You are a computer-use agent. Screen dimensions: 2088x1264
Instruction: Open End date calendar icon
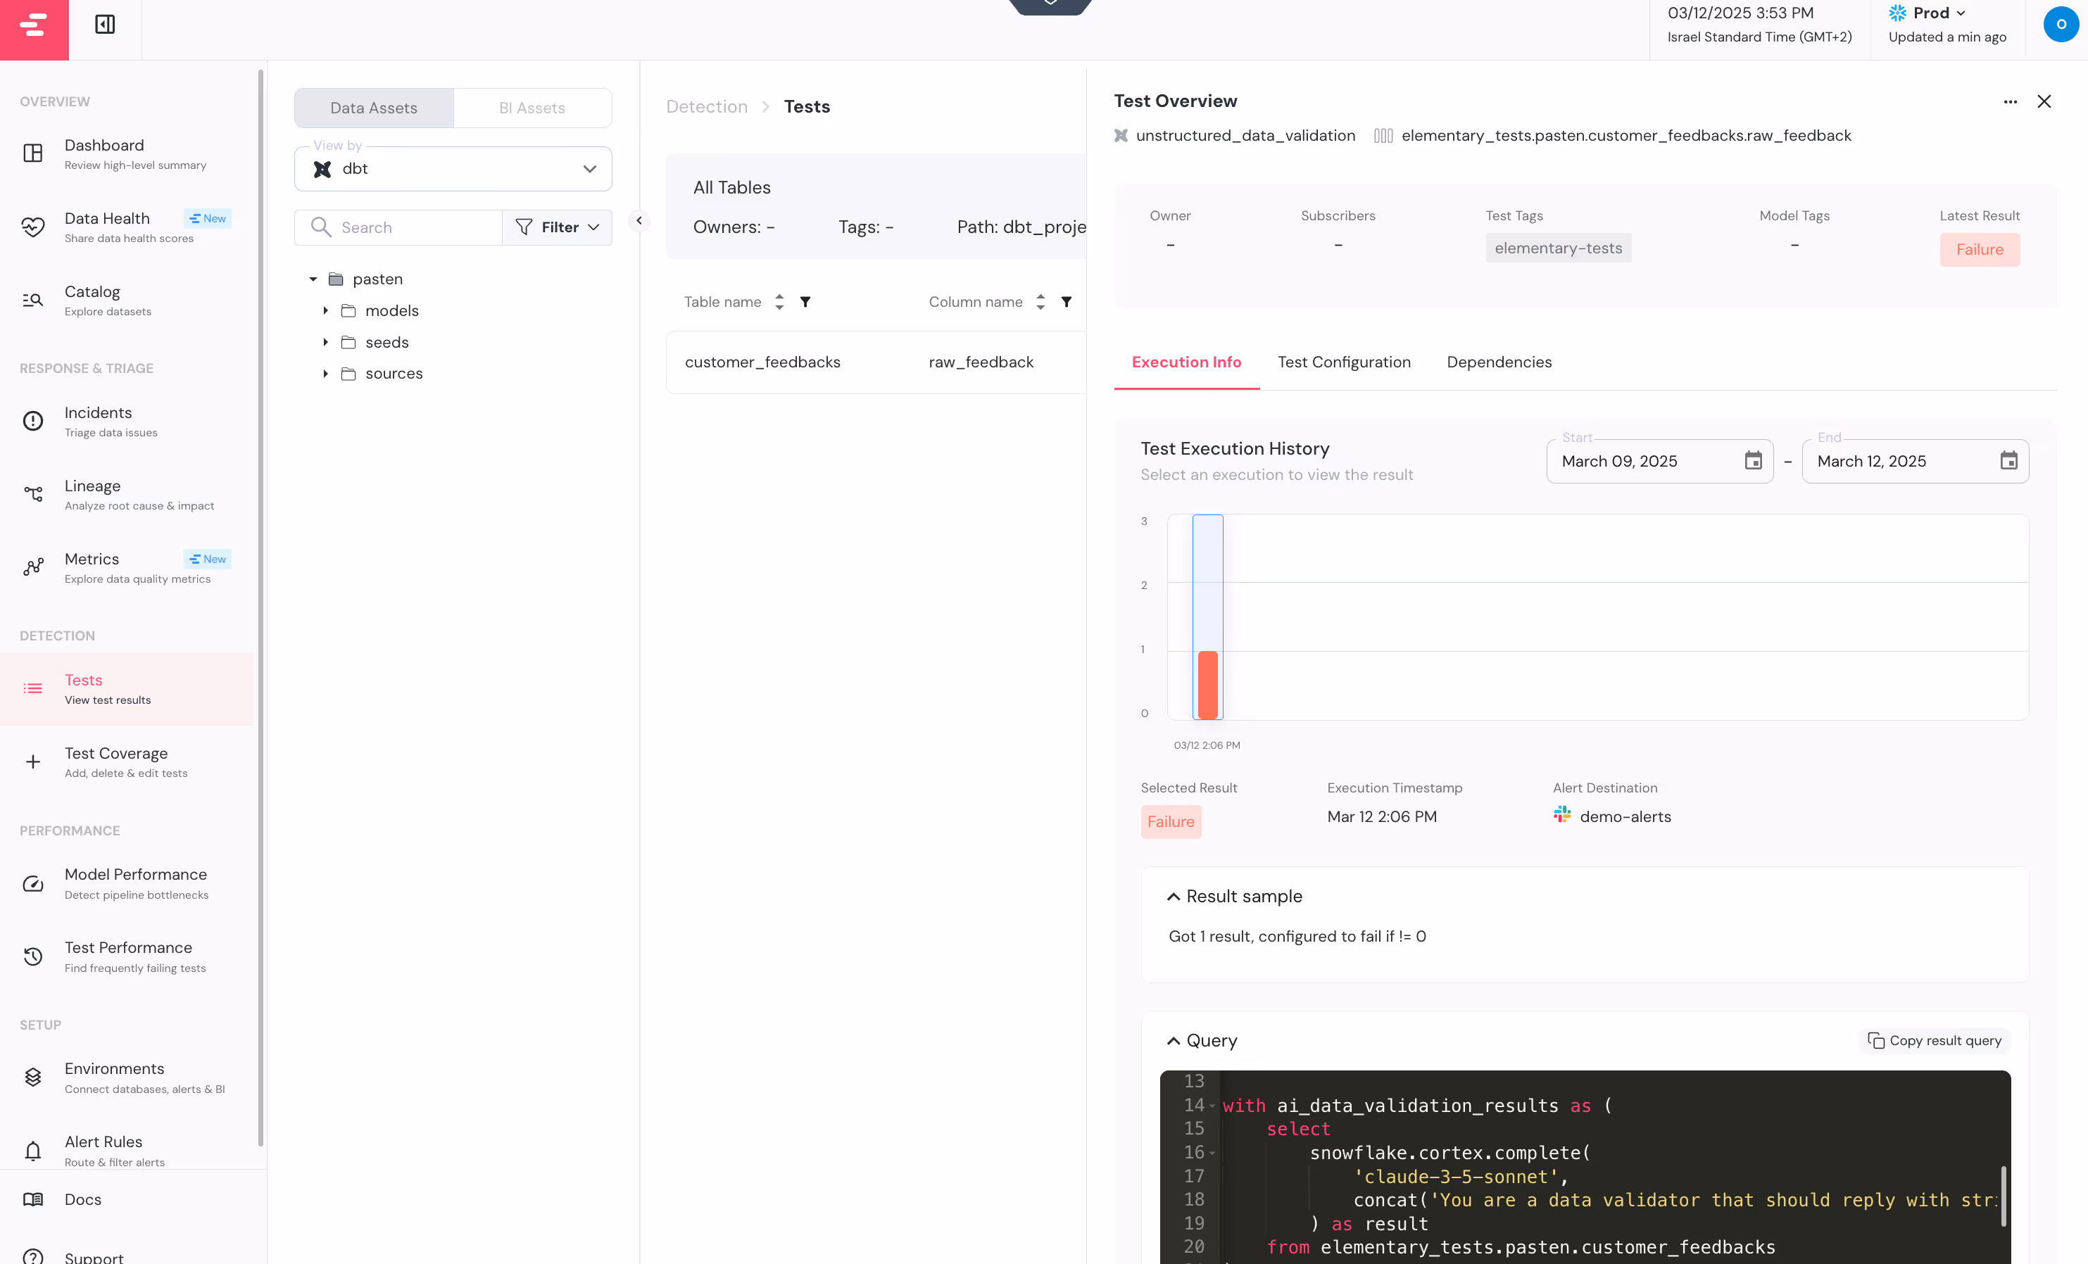(2008, 461)
